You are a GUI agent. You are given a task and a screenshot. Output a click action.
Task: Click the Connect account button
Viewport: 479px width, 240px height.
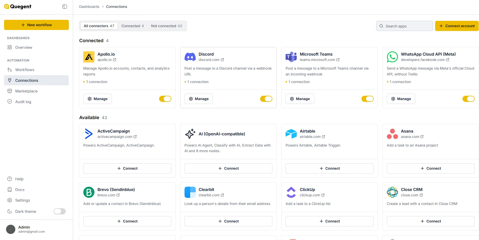point(457,26)
